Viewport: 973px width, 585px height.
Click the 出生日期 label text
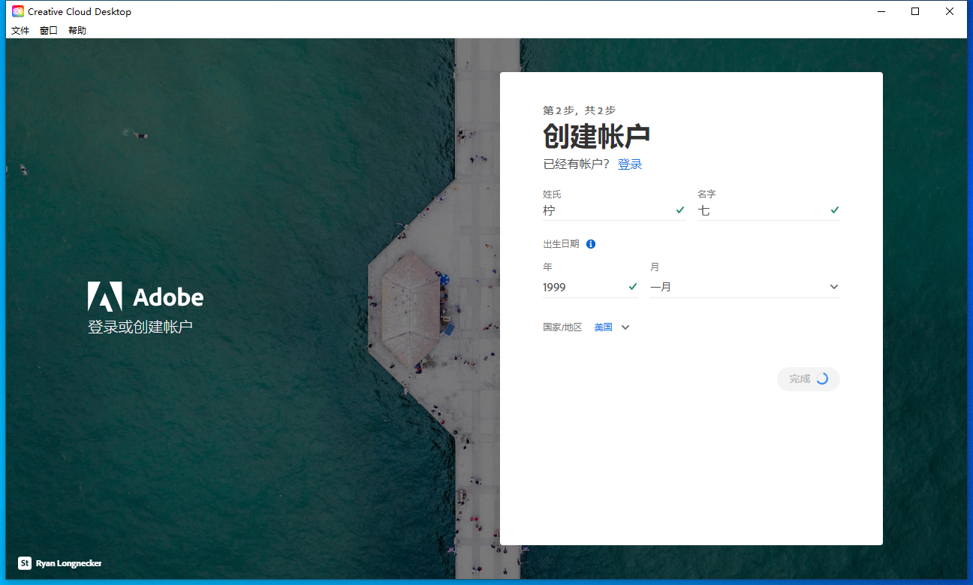tap(561, 244)
